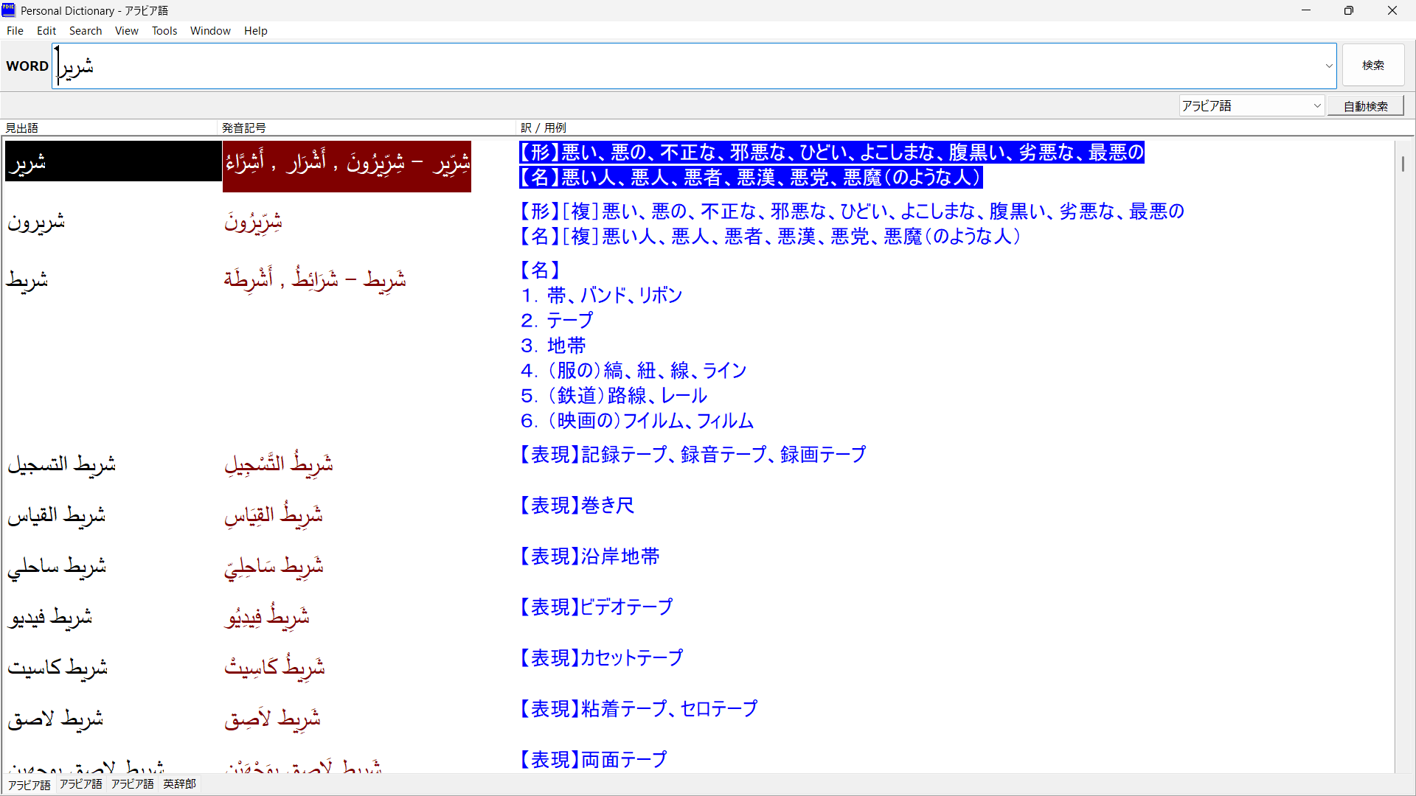Expand the WORD history dropdown arrow
Image resolution: width=1416 pixels, height=796 pixels.
[x=1329, y=66]
